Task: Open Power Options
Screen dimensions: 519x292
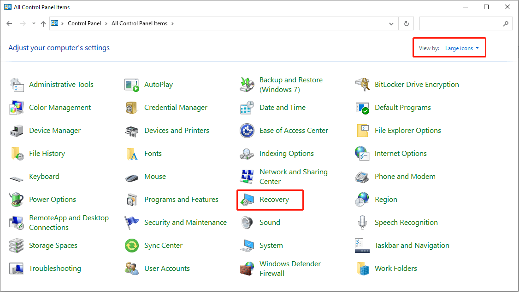Action: click(53, 200)
